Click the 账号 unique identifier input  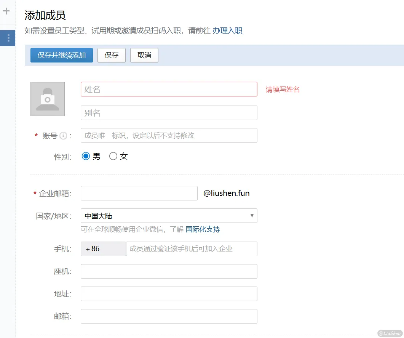169,135
